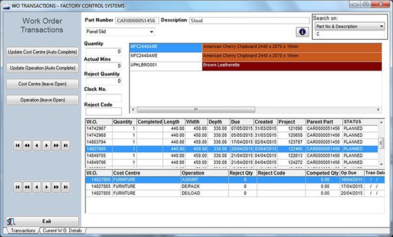Click Cost Centre (leave Open) button
Image resolution: width=393 pixels, height=237 pixels.
(x=42, y=84)
